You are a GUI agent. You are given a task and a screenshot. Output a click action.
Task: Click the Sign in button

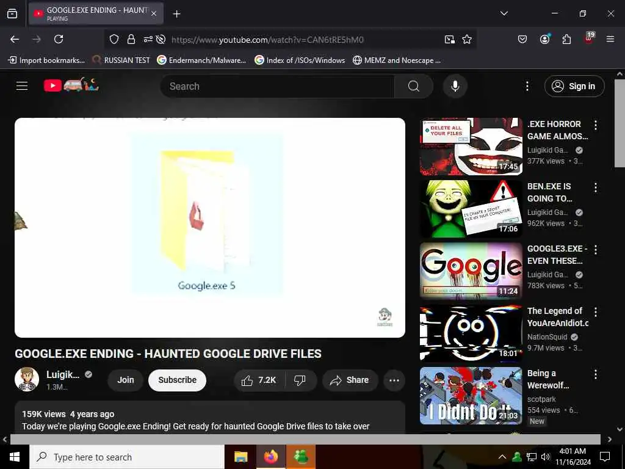pyautogui.click(x=574, y=86)
